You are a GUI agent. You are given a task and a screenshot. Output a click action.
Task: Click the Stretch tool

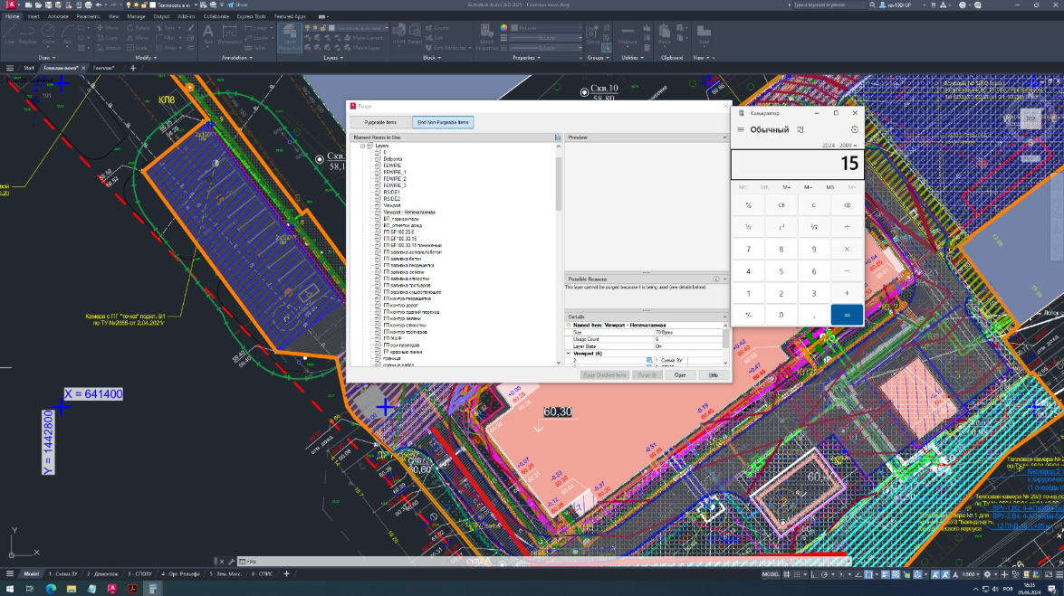pos(109,48)
